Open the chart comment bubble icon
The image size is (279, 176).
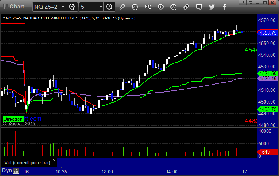click(199, 7)
